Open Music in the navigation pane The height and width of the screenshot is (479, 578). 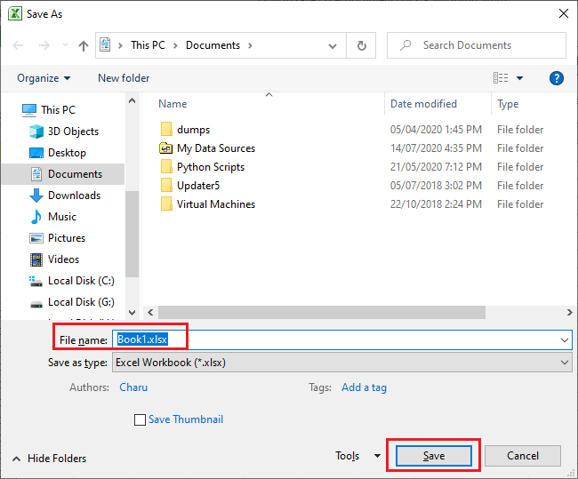62,217
